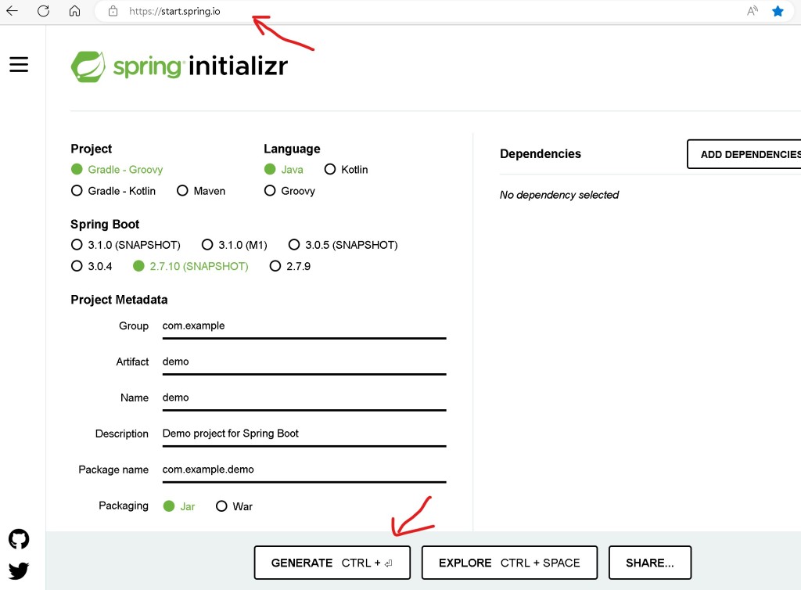Open the Twitter bird icon link
The image size is (801, 590).
click(x=19, y=570)
